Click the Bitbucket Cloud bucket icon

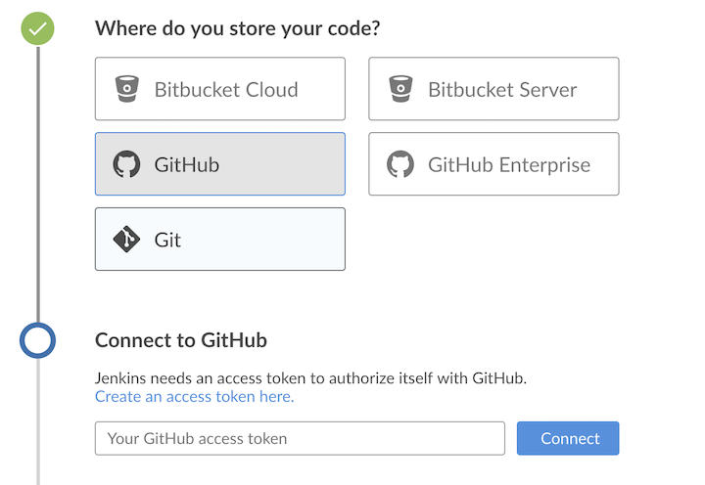click(126, 89)
